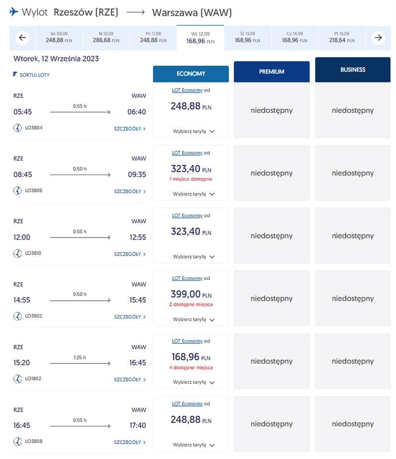Open LOT Economy link for 08:45 flight
Screen dimensions: 396x459
click(x=187, y=153)
